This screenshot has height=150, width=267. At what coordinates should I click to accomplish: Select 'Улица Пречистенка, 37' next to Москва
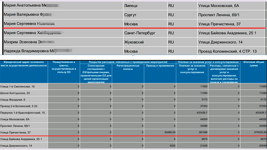click(x=219, y=24)
